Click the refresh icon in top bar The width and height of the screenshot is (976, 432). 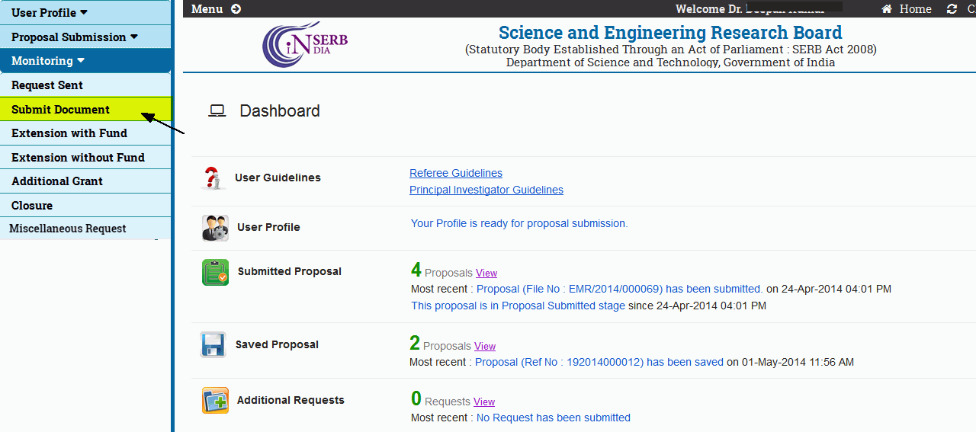coord(952,9)
